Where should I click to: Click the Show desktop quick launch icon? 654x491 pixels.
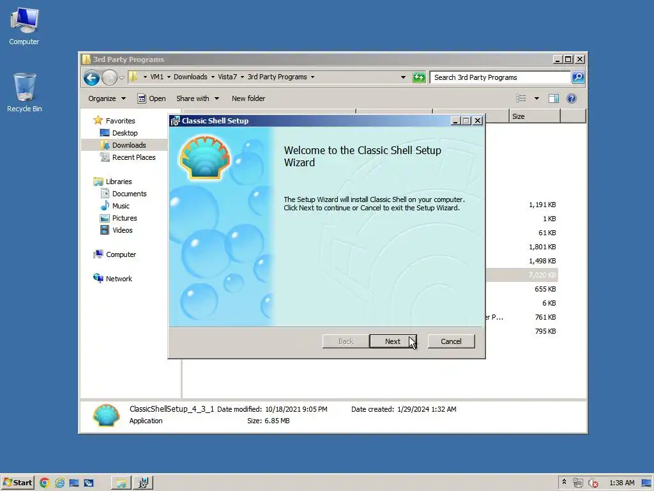(x=74, y=483)
